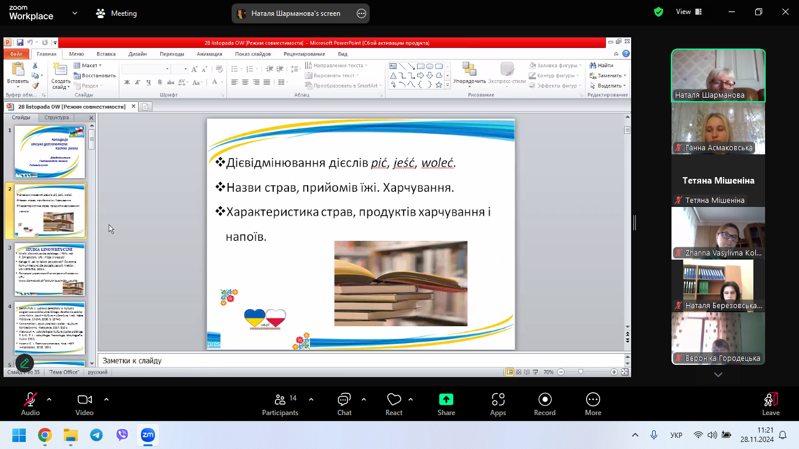The width and height of the screenshot is (799, 449).
Task: Open Zoom React emoji options
Action: (x=394, y=400)
